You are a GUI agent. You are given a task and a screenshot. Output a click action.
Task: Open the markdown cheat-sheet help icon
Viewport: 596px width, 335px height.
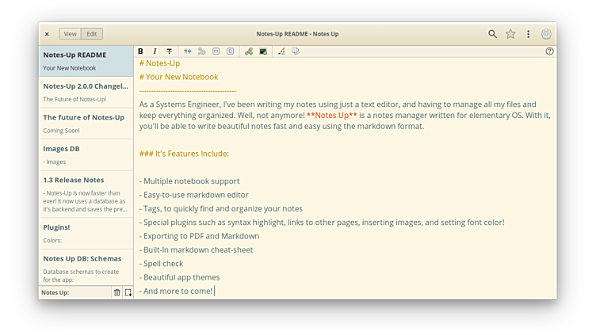pyautogui.click(x=550, y=51)
